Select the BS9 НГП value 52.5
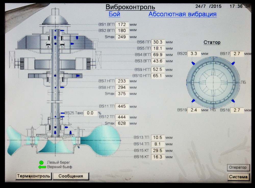 pyautogui.click(x=158, y=70)
